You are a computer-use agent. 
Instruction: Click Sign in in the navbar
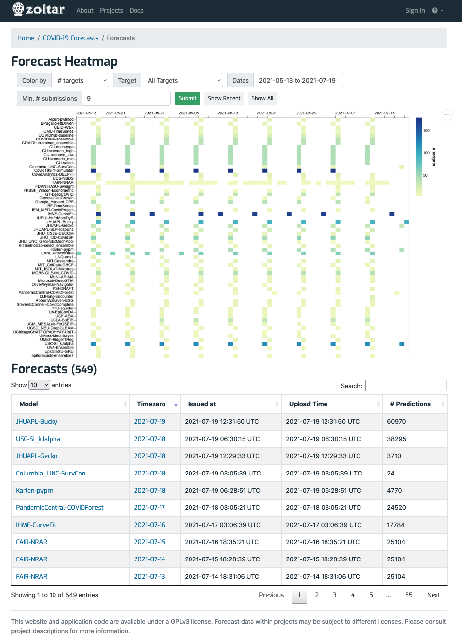pyautogui.click(x=415, y=10)
